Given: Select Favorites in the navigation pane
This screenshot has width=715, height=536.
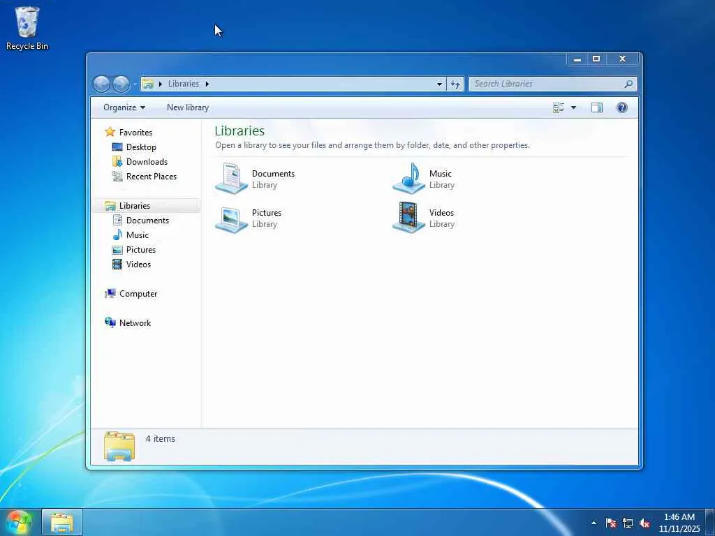Looking at the screenshot, I should point(135,133).
